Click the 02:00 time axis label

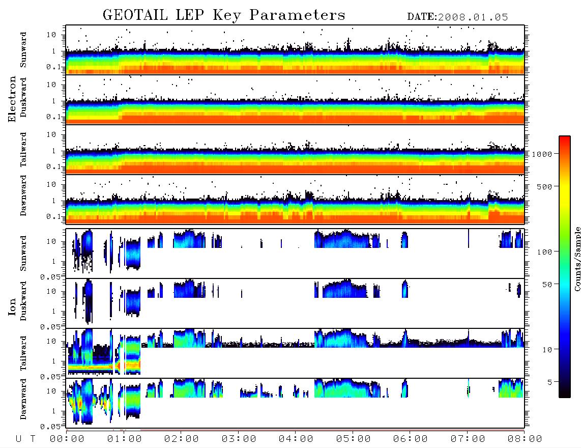point(182,439)
